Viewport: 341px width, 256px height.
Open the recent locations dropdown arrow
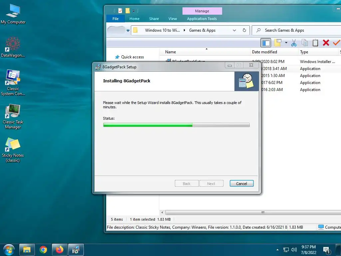pos(128,30)
